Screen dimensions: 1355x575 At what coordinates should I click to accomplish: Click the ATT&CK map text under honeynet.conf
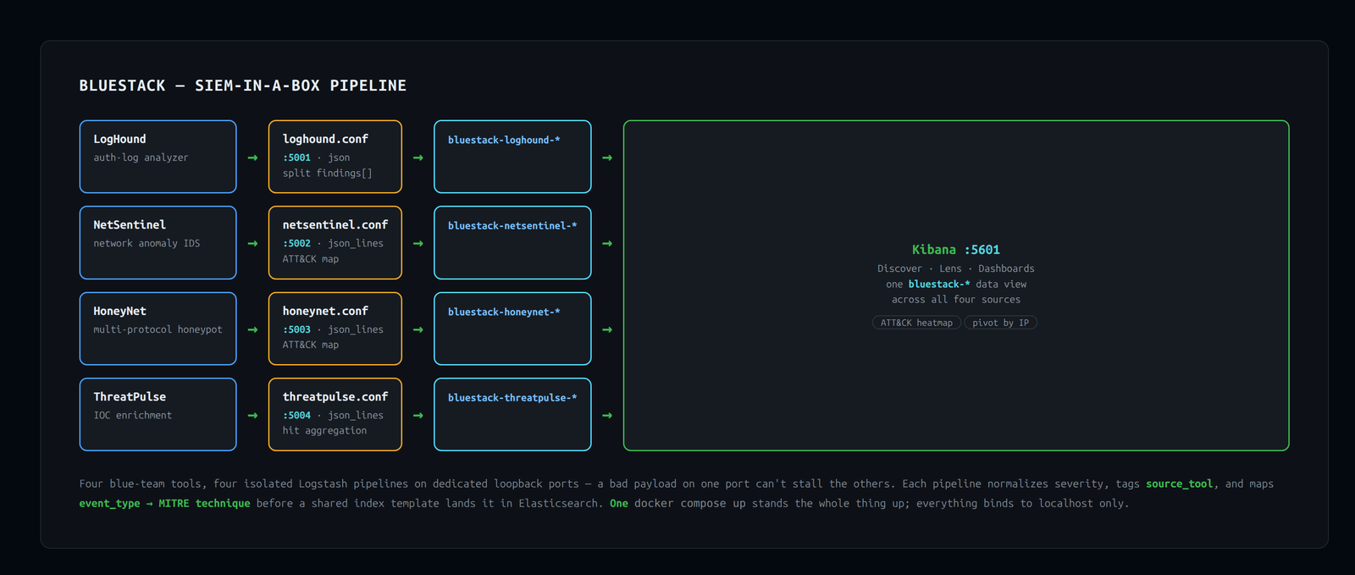[x=311, y=345]
